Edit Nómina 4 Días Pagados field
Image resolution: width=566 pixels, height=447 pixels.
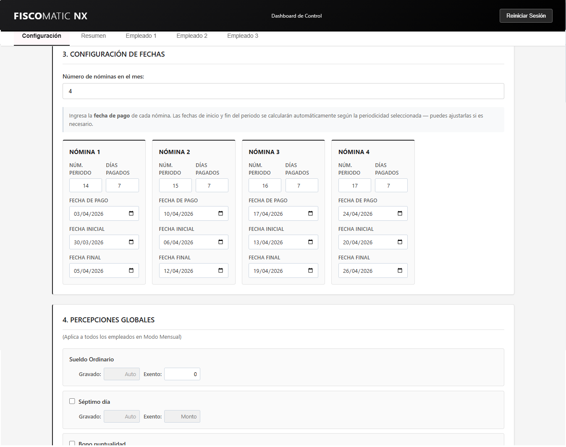[x=391, y=186]
